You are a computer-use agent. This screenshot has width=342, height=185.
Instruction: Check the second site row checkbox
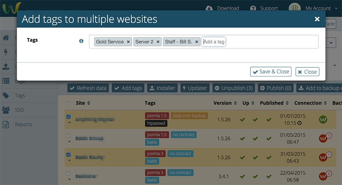(68, 136)
